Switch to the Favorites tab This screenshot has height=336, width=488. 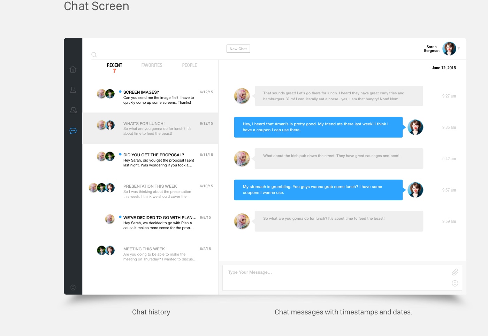pyautogui.click(x=152, y=65)
